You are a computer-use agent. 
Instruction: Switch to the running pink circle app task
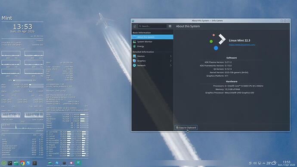click(x=71, y=163)
